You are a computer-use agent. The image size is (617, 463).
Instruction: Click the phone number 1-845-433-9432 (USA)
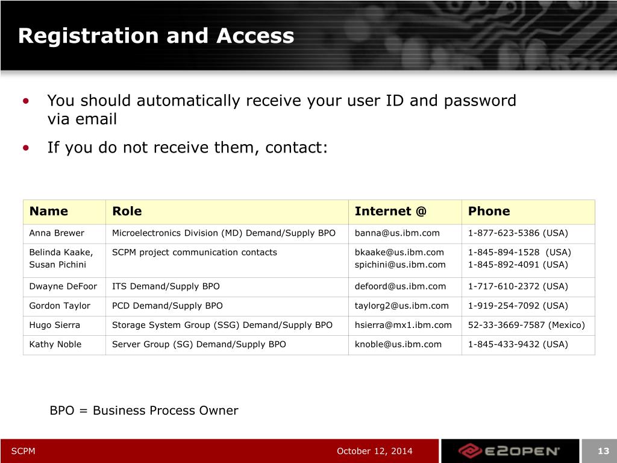(x=518, y=344)
